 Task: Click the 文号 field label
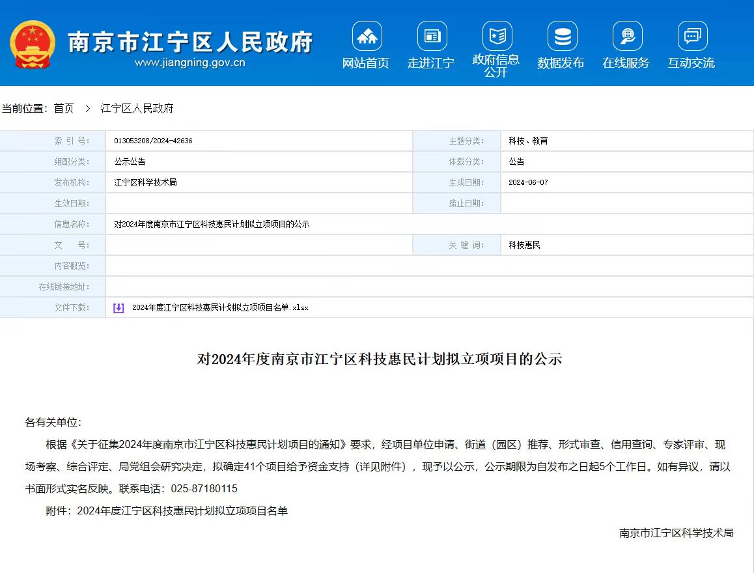pyautogui.click(x=72, y=245)
